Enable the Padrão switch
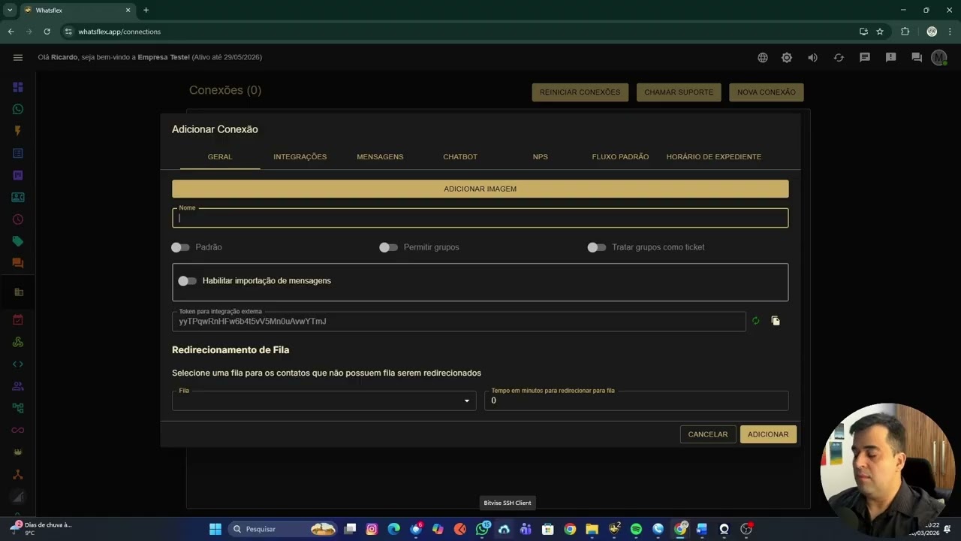The width and height of the screenshot is (961, 541). pos(180,247)
